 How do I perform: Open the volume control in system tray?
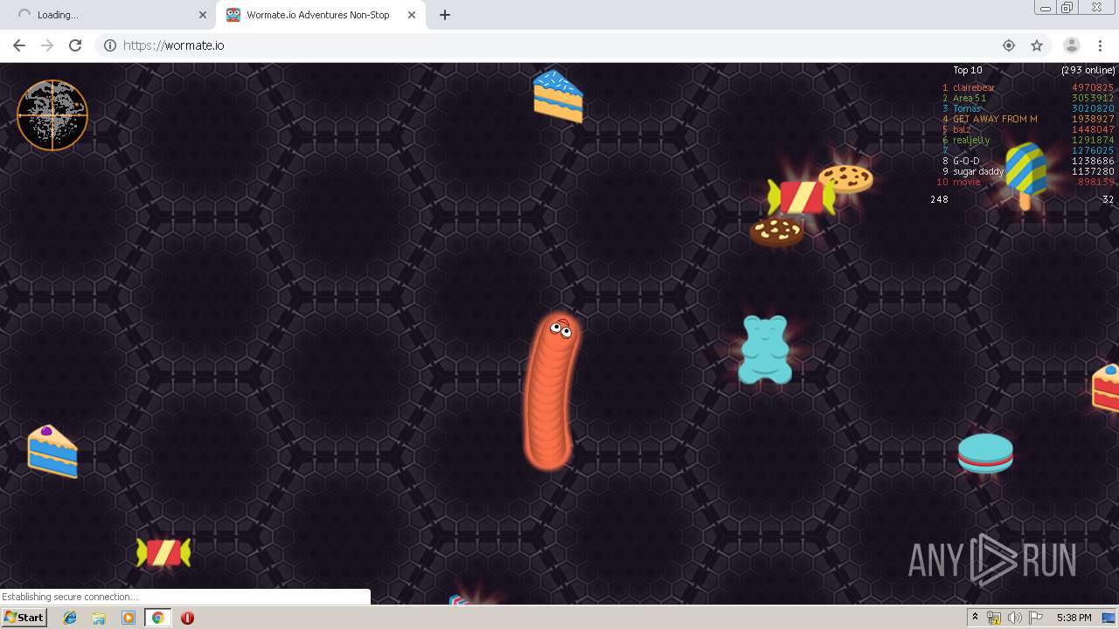[1014, 618]
